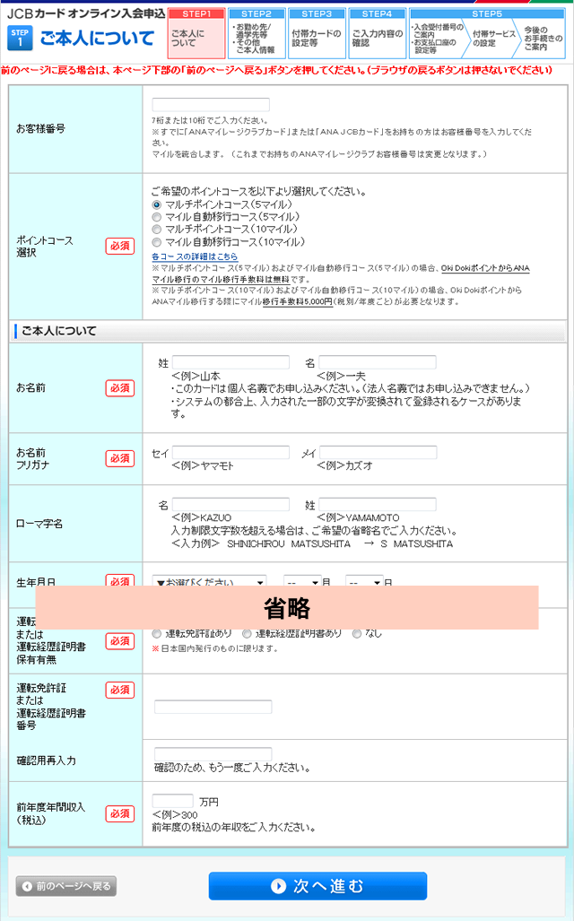Click the 次へ進む button
This screenshot has width=574, height=921.
(x=317, y=886)
